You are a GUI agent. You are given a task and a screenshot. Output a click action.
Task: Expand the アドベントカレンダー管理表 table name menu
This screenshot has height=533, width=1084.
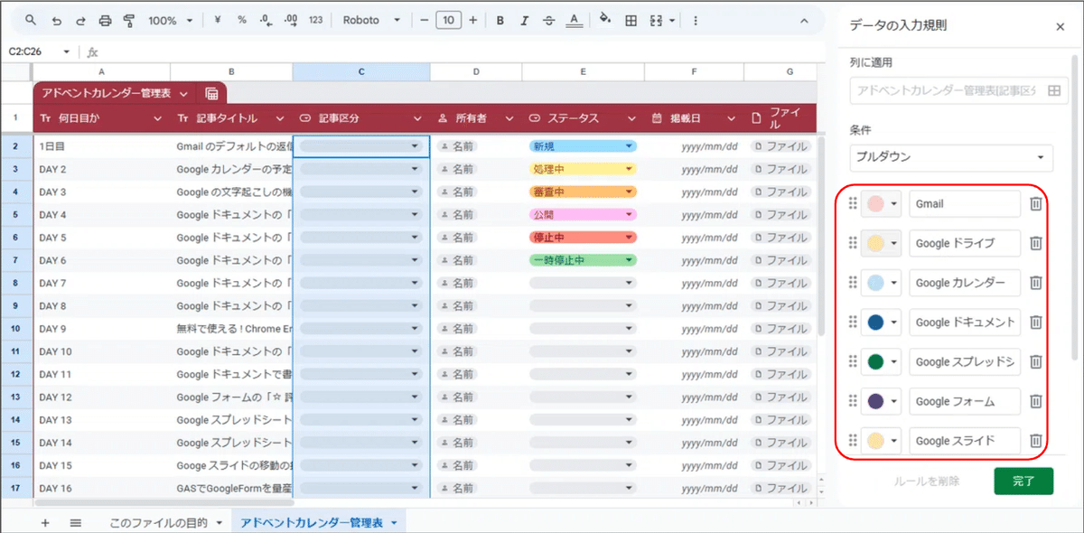(184, 93)
